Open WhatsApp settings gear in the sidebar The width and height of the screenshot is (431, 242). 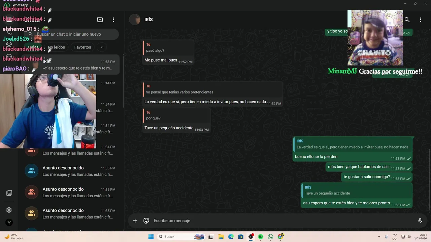[9, 210]
